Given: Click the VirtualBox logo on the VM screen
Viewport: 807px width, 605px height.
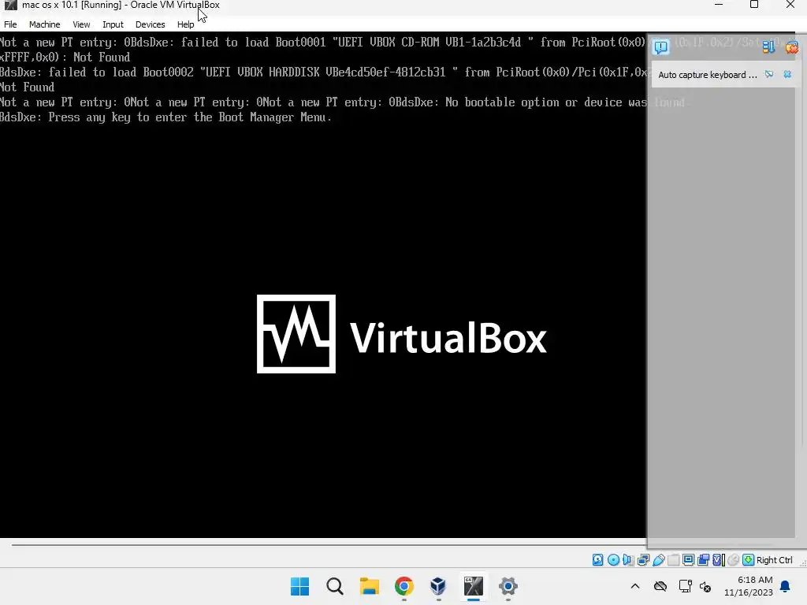Looking at the screenshot, I should click(401, 334).
